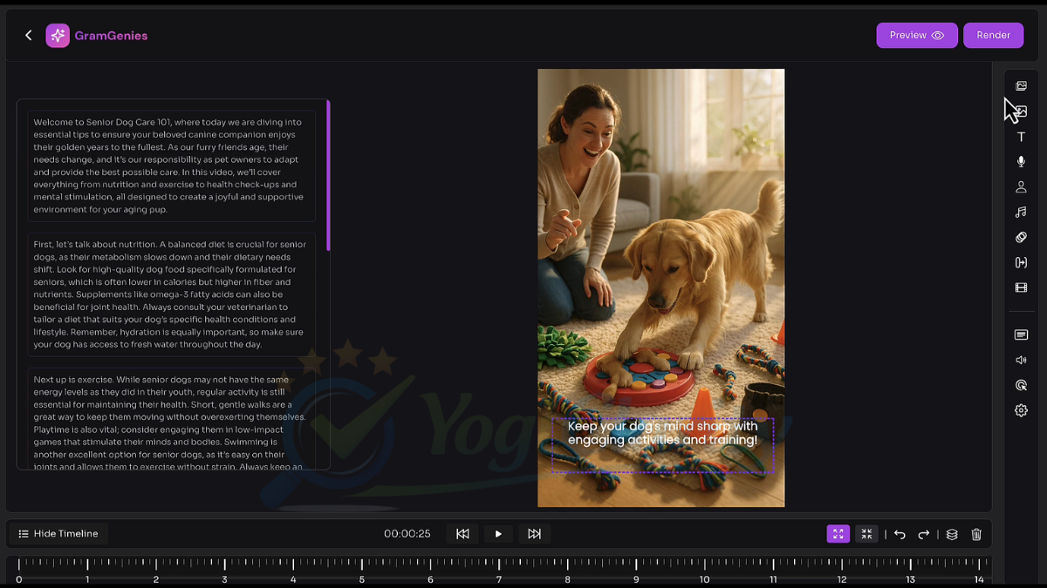The image size is (1047, 588).
Task: Open the music note audio panel
Action: (1021, 213)
